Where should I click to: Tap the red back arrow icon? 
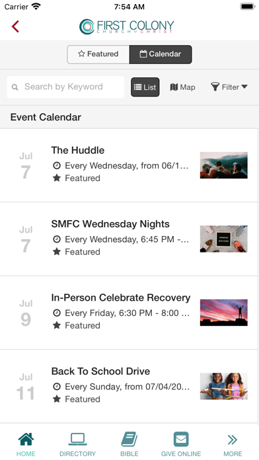coord(15,26)
